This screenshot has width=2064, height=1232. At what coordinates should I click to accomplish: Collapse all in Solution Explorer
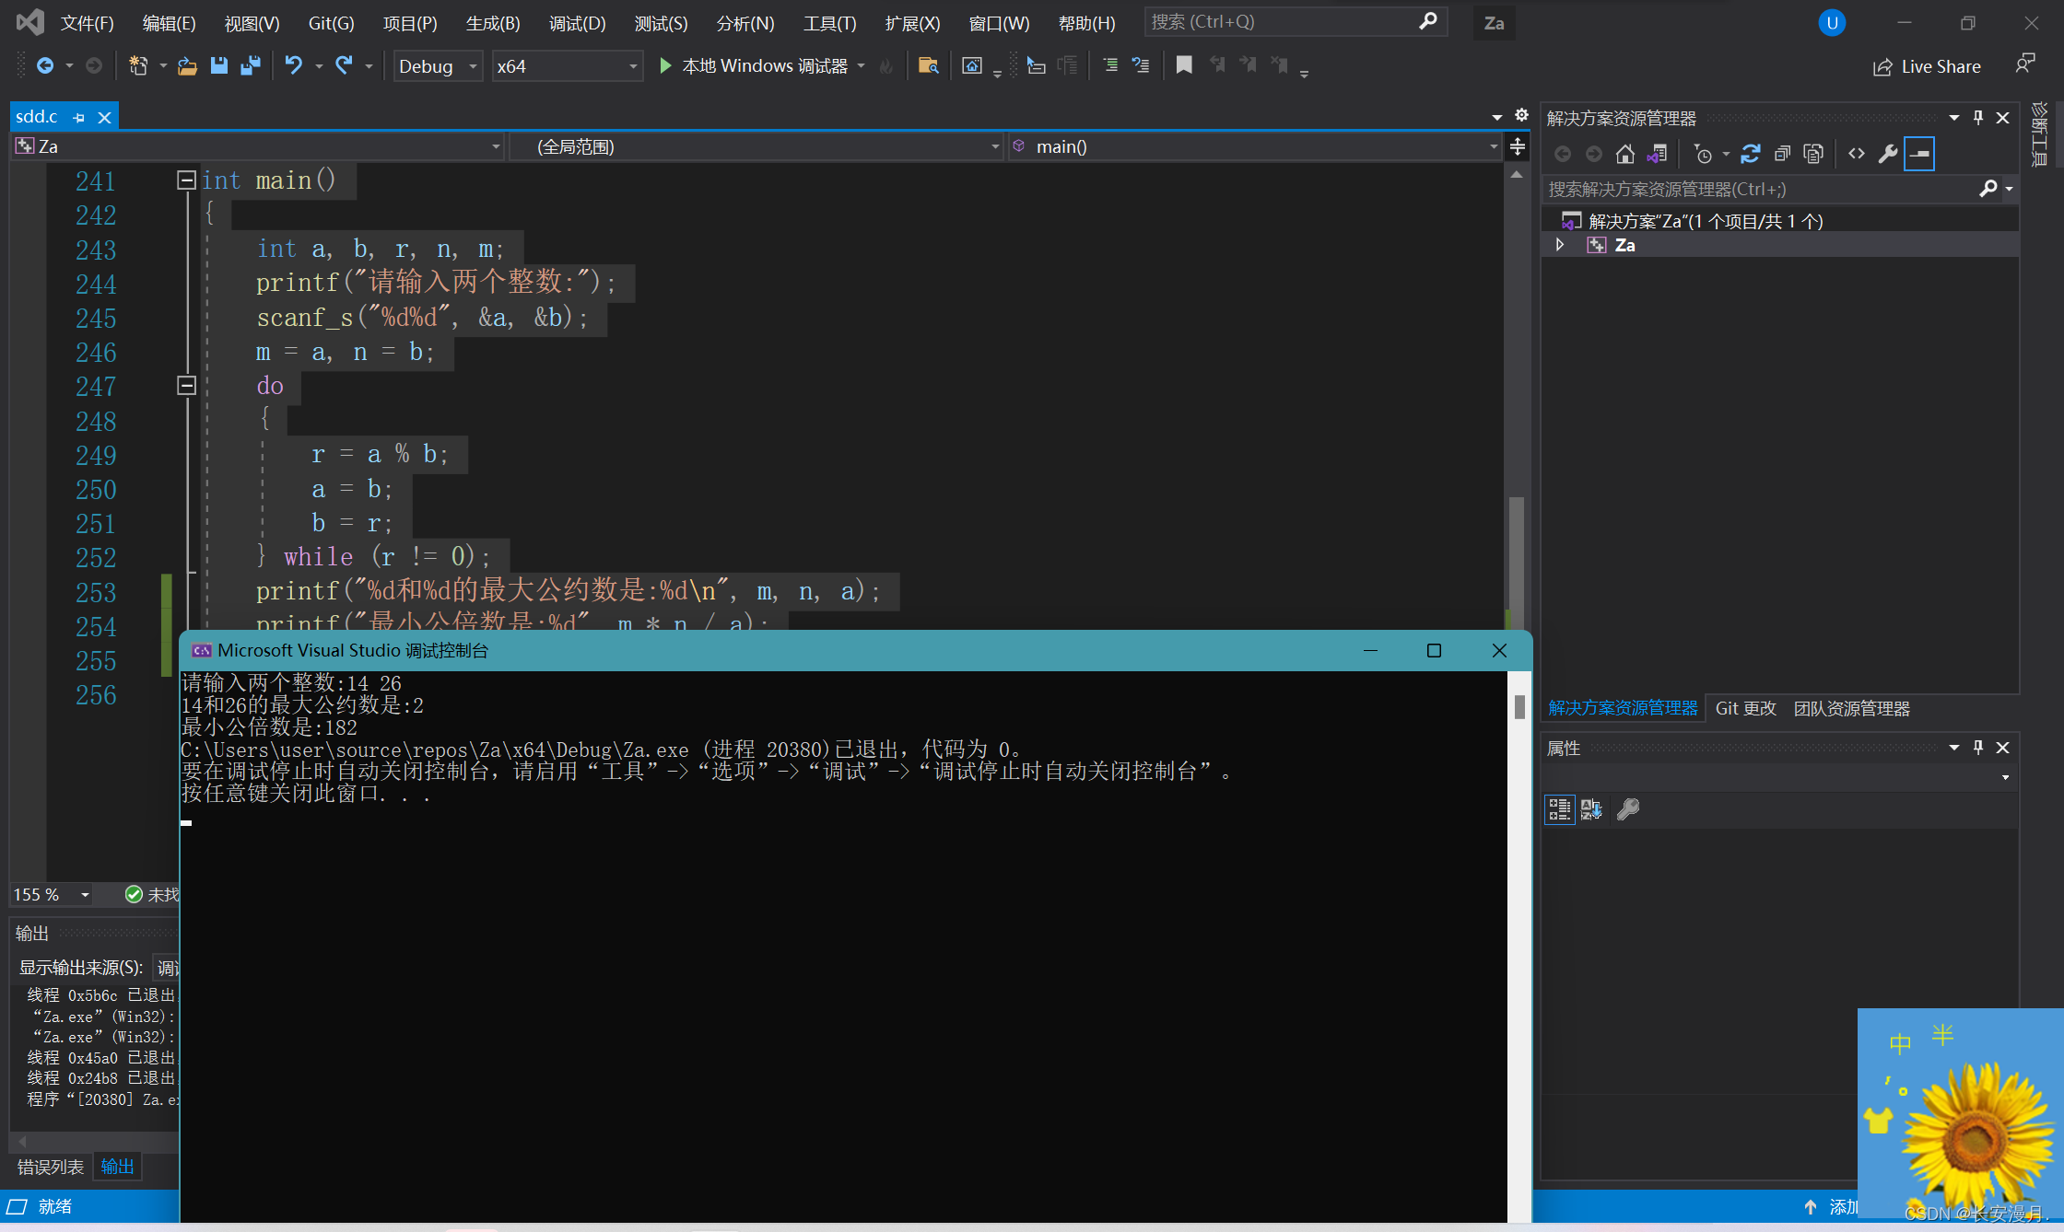1782,154
